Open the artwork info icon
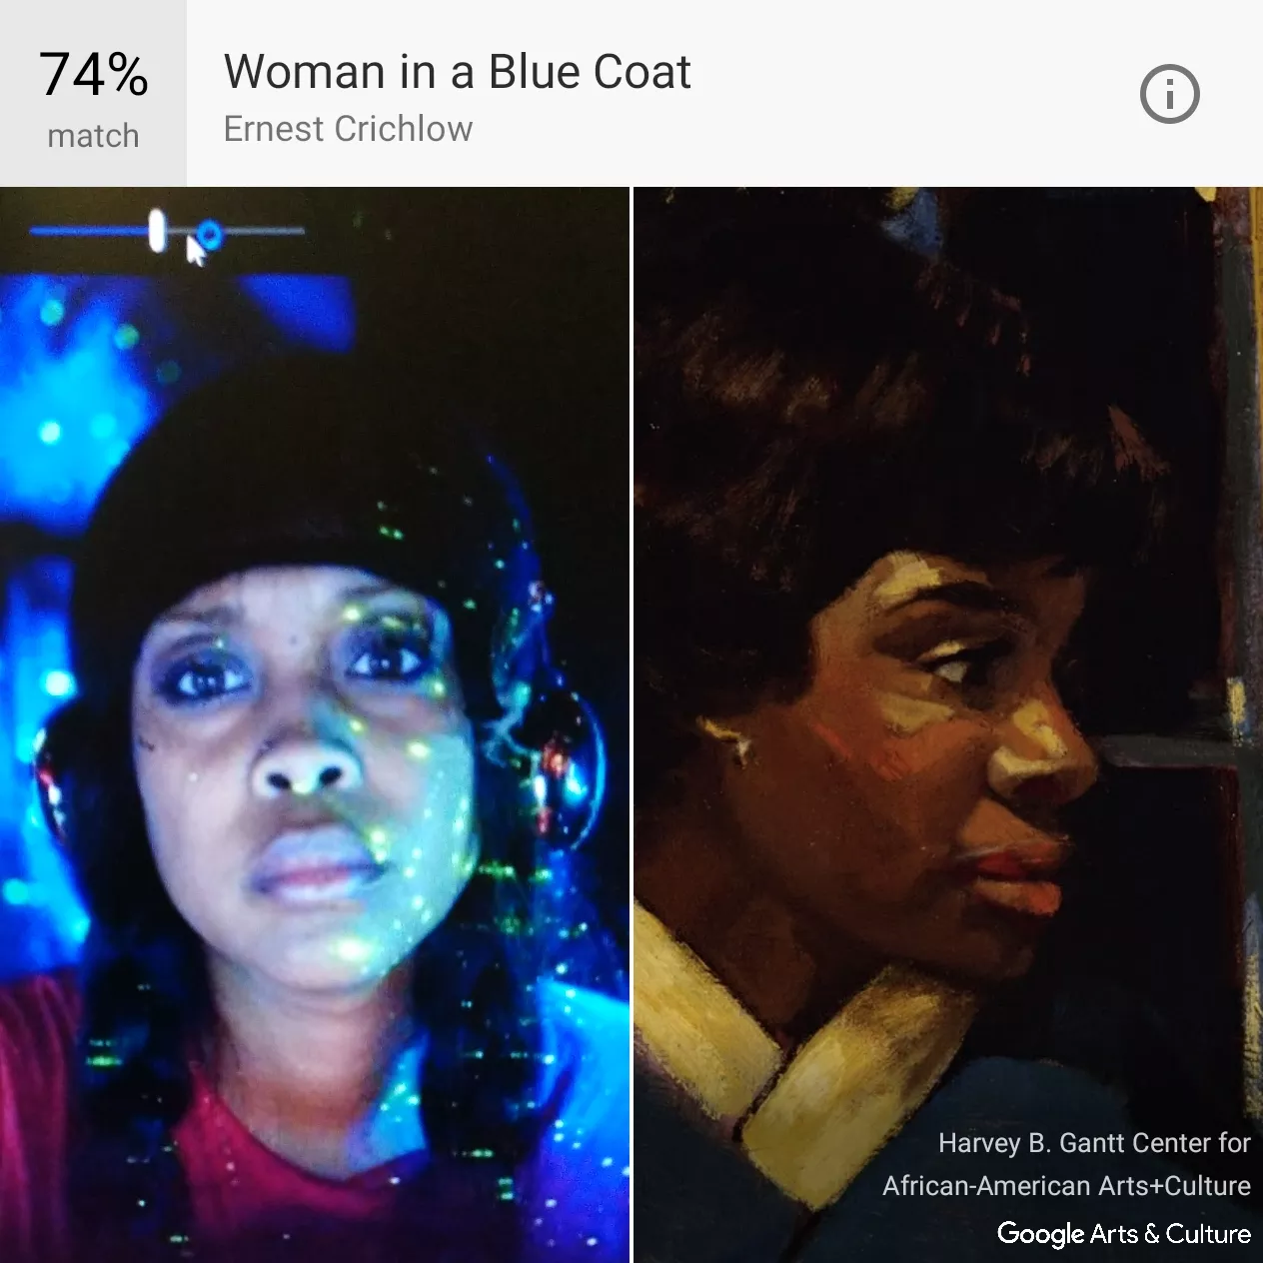 click(x=1169, y=94)
